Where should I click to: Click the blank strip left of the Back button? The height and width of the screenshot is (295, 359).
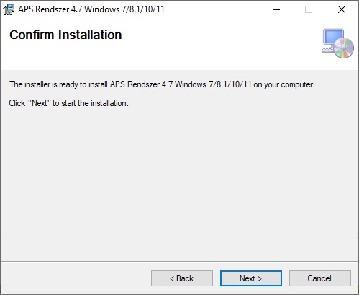click(x=76, y=278)
